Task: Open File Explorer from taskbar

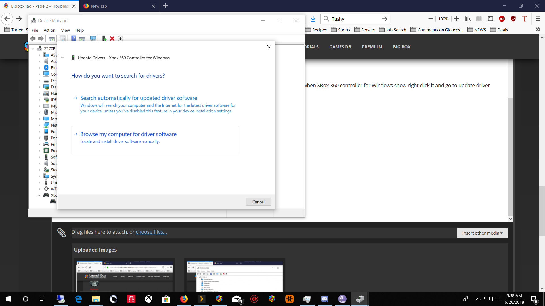Action: (x=96, y=299)
